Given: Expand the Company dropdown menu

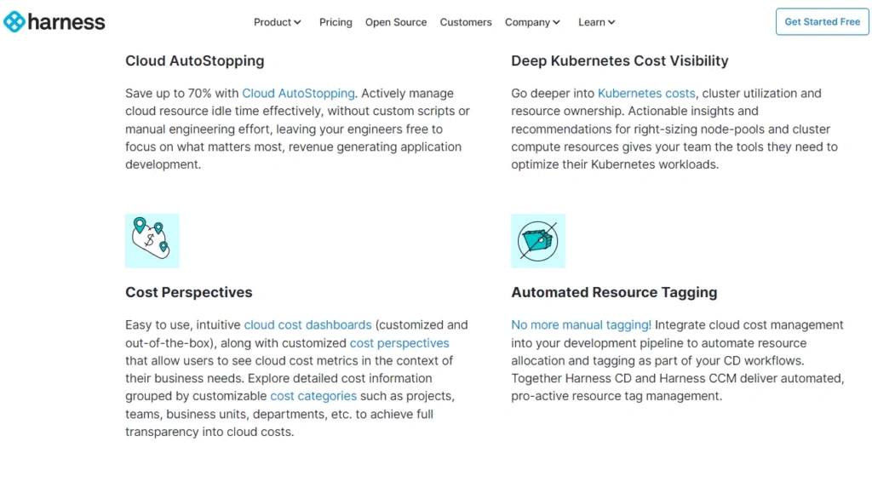Looking at the screenshot, I should click(x=532, y=22).
